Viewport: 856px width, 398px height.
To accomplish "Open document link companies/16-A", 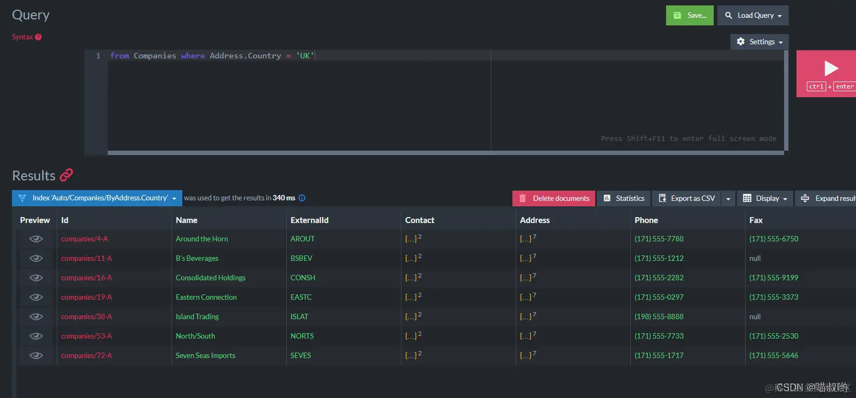I will [x=87, y=278].
